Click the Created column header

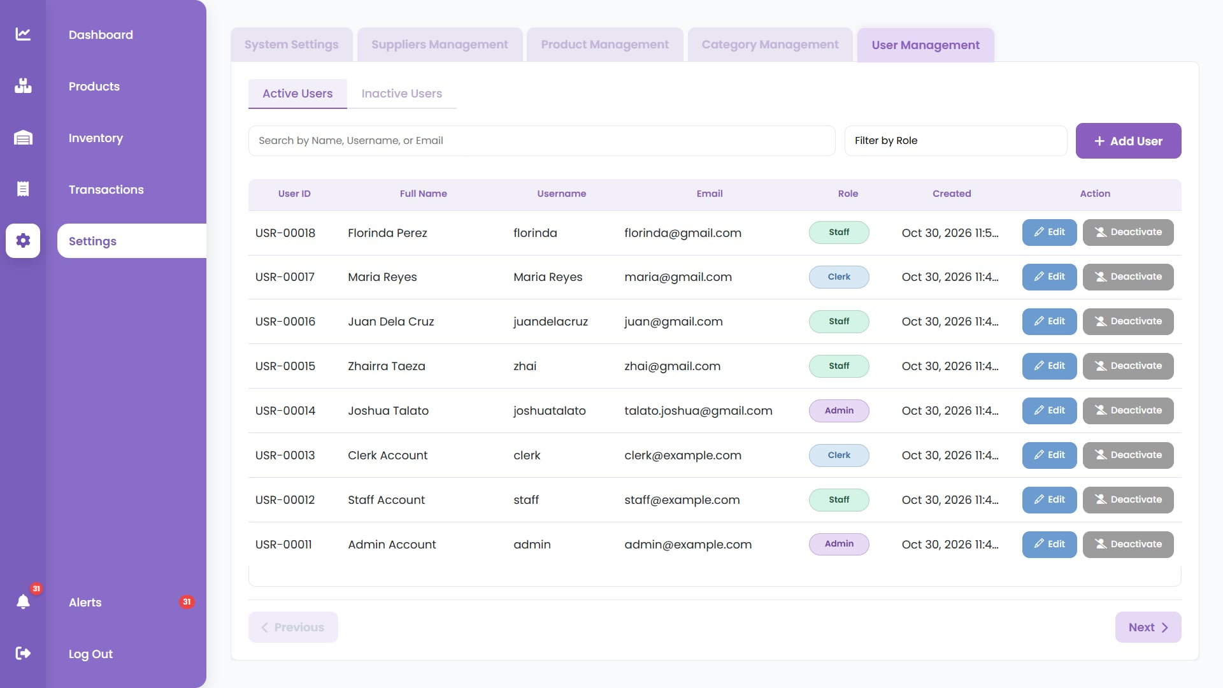(x=952, y=194)
